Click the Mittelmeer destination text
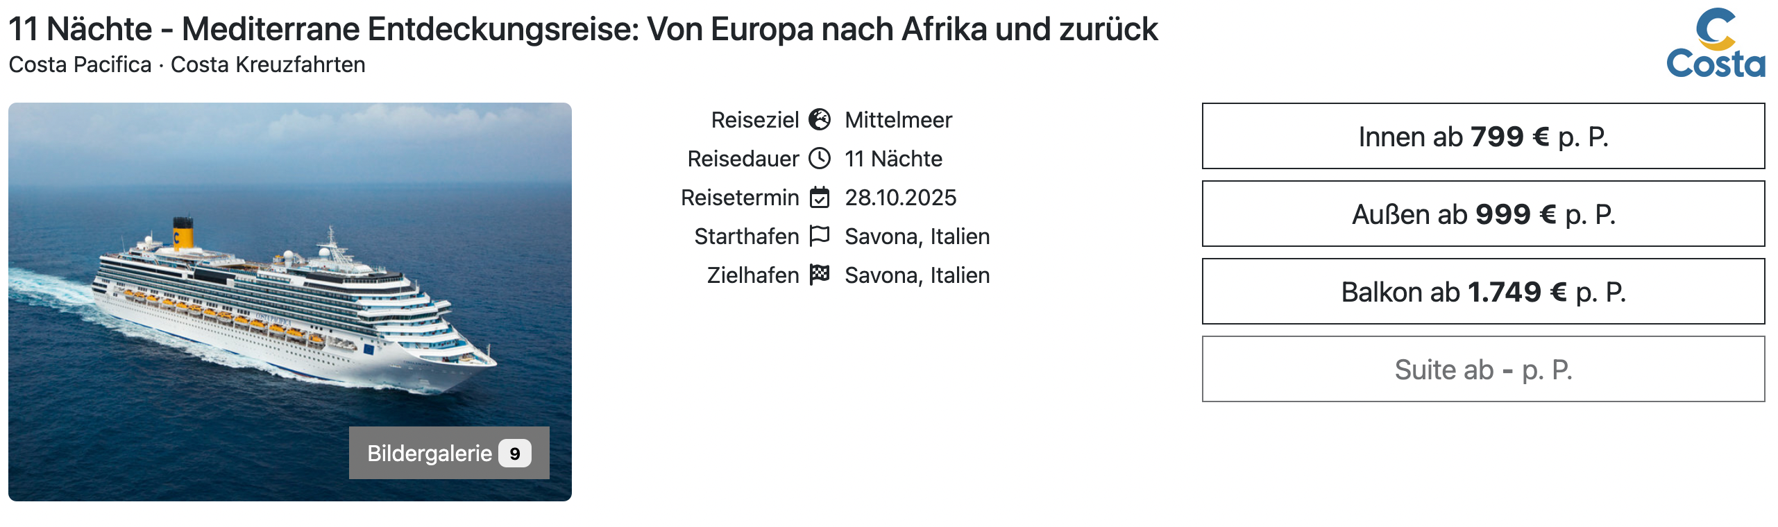Screen dimensions: 1778x527 [x=898, y=120]
